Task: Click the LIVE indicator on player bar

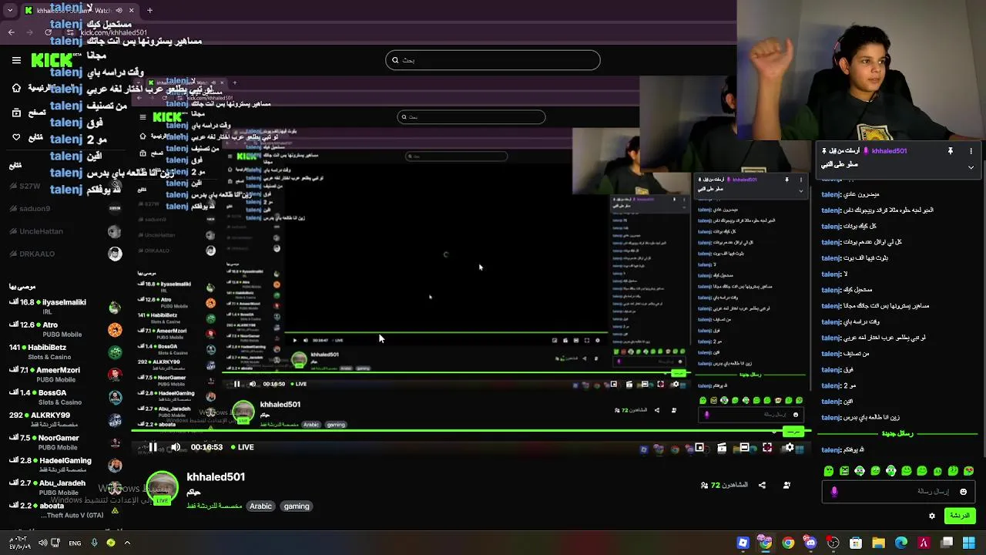Action: point(243,447)
